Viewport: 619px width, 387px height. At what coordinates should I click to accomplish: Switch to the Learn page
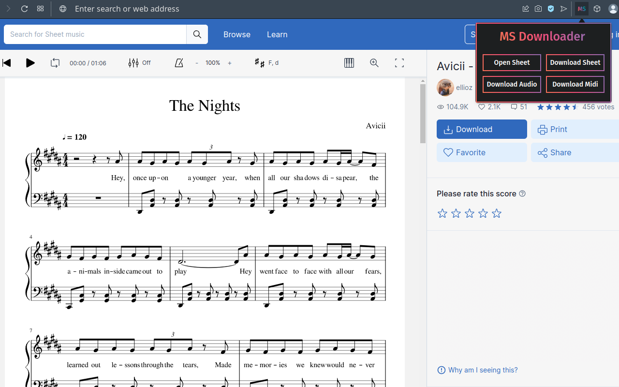click(x=277, y=34)
